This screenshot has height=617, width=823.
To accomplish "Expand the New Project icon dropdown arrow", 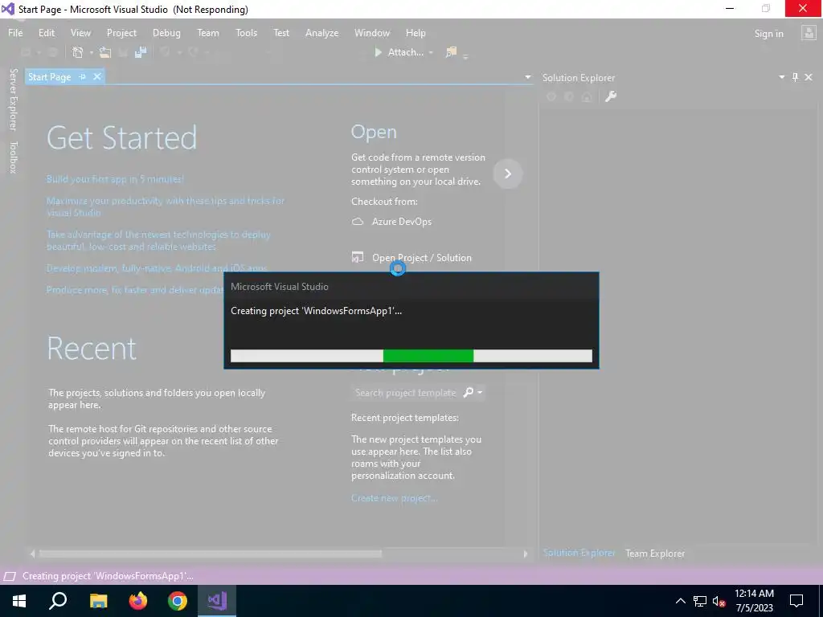I will coord(91,52).
